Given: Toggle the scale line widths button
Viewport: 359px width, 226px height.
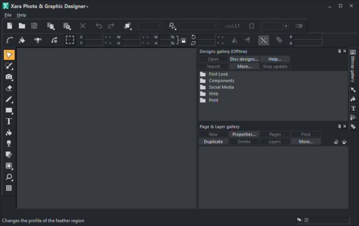Looking at the screenshot, I should [x=263, y=40].
